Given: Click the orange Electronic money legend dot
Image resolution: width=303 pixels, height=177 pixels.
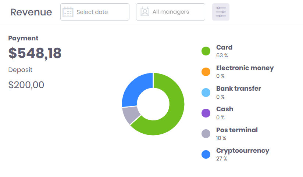Looking at the screenshot, I should tap(206, 72).
